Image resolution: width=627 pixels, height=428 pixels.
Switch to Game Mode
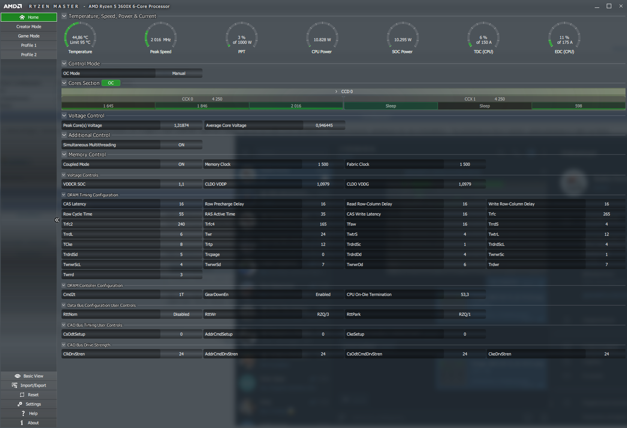tap(29, 36)
